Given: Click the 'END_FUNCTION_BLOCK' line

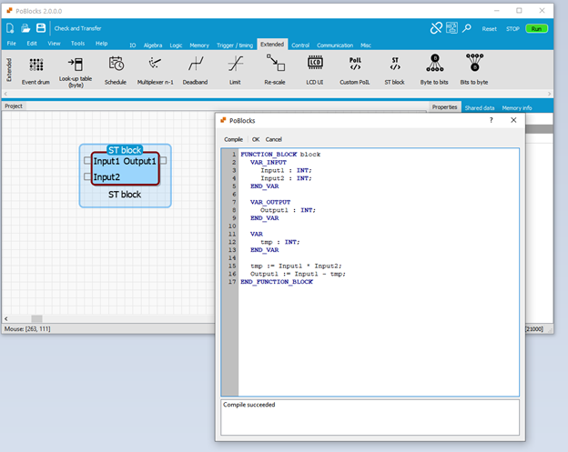Looking at the screenshot, I should [x=277, y=282].
